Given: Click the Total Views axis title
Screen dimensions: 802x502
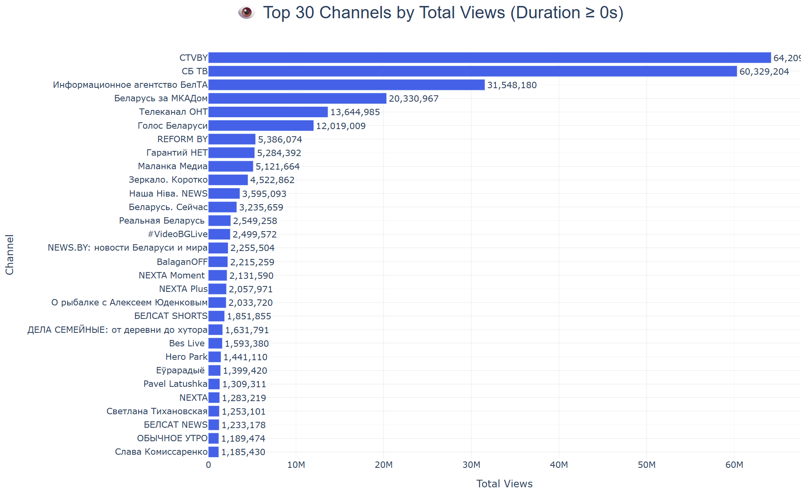Looking at the screenshot, I should pyautogui.click(x=504, y=484).
